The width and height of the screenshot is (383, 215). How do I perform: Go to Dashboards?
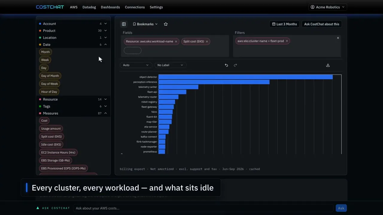[x=110, y=7]
